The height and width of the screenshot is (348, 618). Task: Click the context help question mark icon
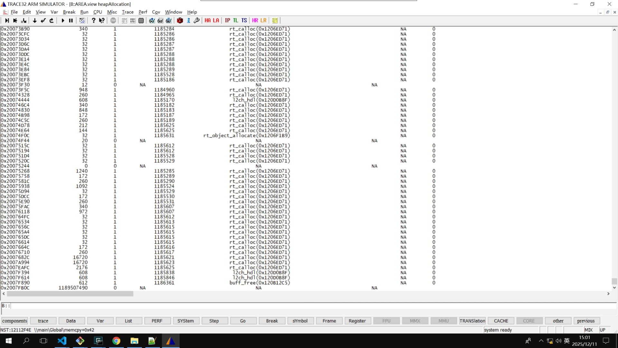click(x=102, y=20)
